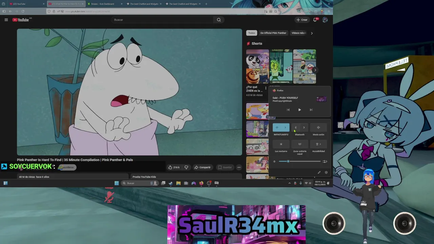Viewport: 434px width, 244px height.
Task: Toggle Luz nocturna
Action: 281,144
